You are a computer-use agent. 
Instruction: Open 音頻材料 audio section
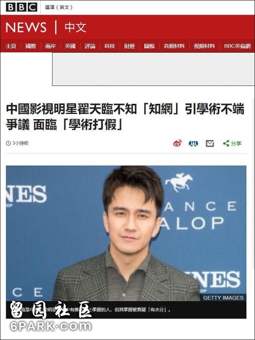(x=174, y=46)
